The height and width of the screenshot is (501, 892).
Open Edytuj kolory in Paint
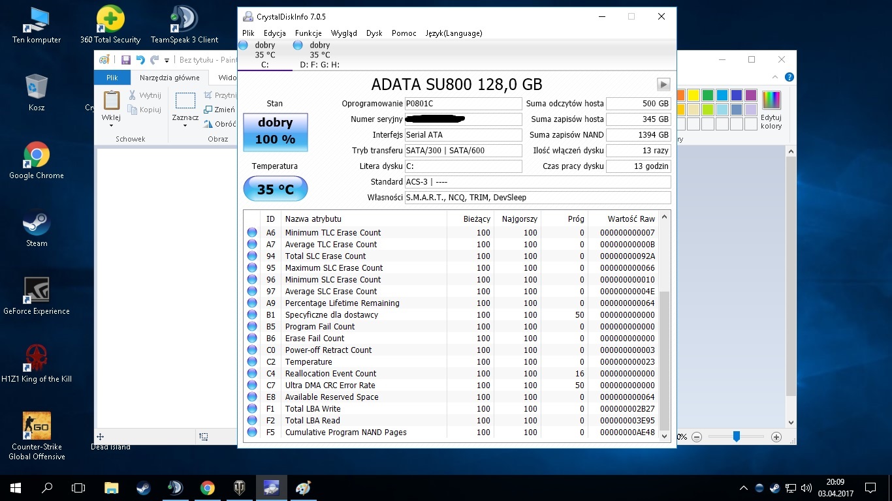coord(771,110)
